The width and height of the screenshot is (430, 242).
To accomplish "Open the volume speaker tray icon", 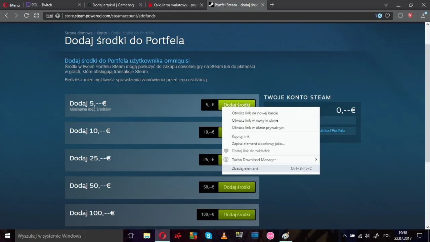I will [367, 236].
